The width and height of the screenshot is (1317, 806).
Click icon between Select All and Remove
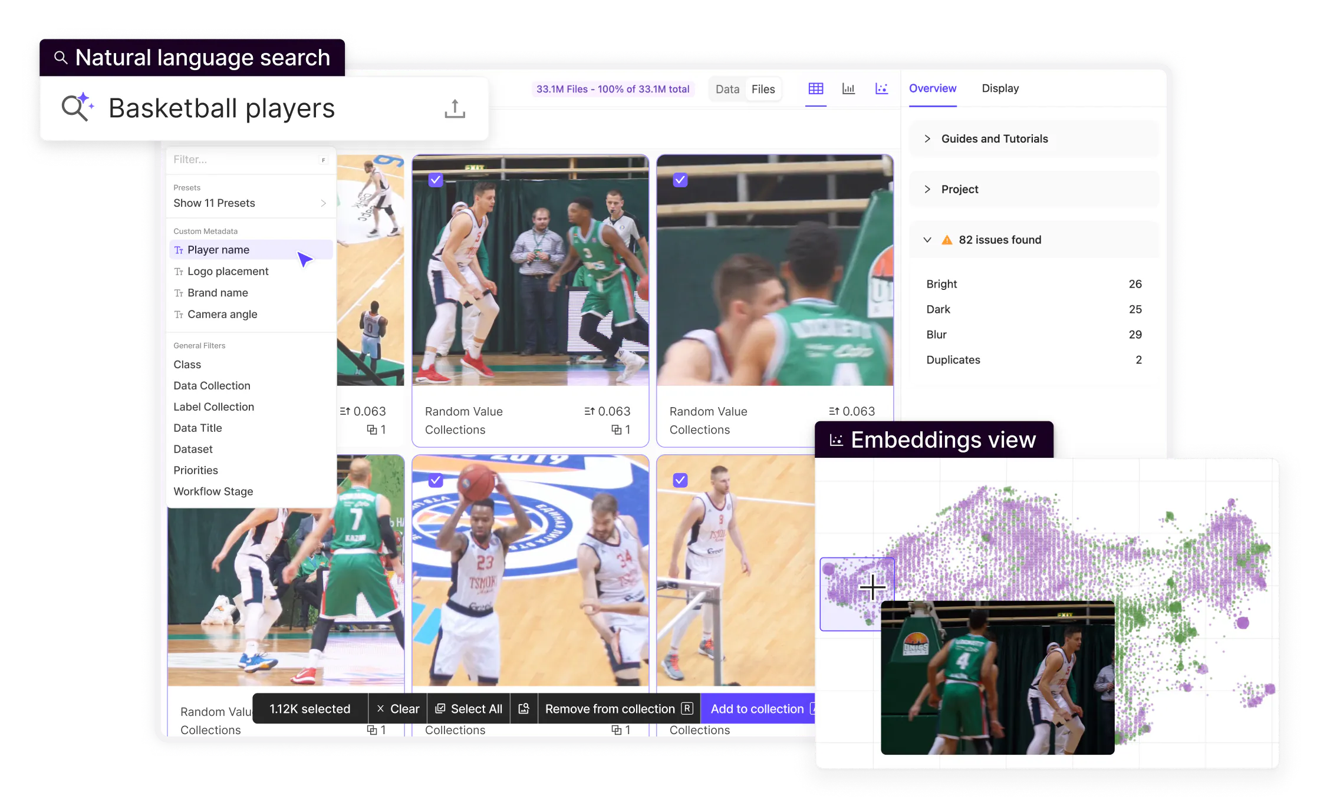523,709
